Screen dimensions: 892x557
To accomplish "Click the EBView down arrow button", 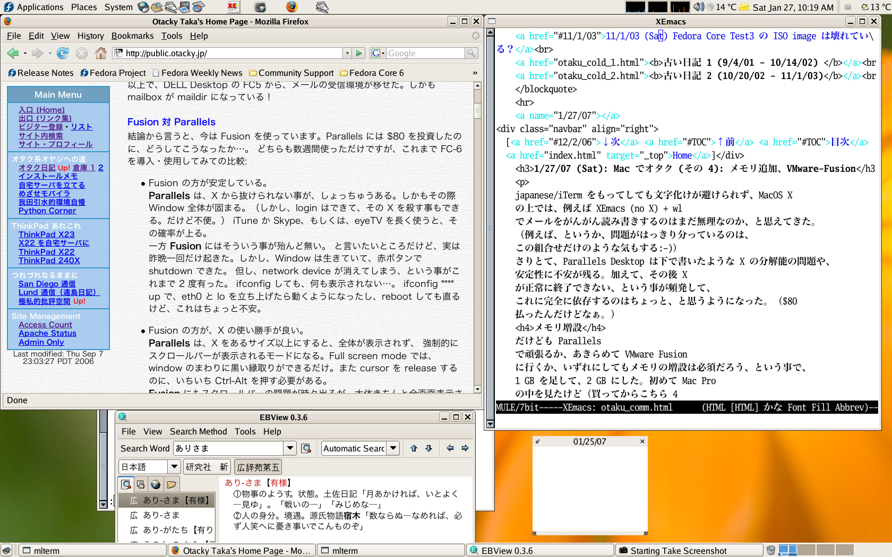I will [x=429, y=448].
